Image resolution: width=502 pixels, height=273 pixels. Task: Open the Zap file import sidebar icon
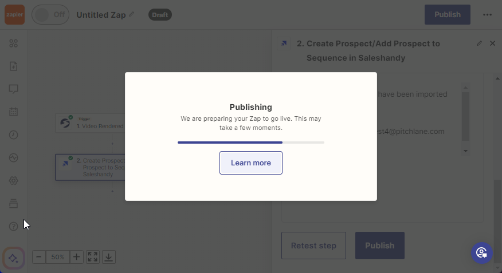click(13, 66)
